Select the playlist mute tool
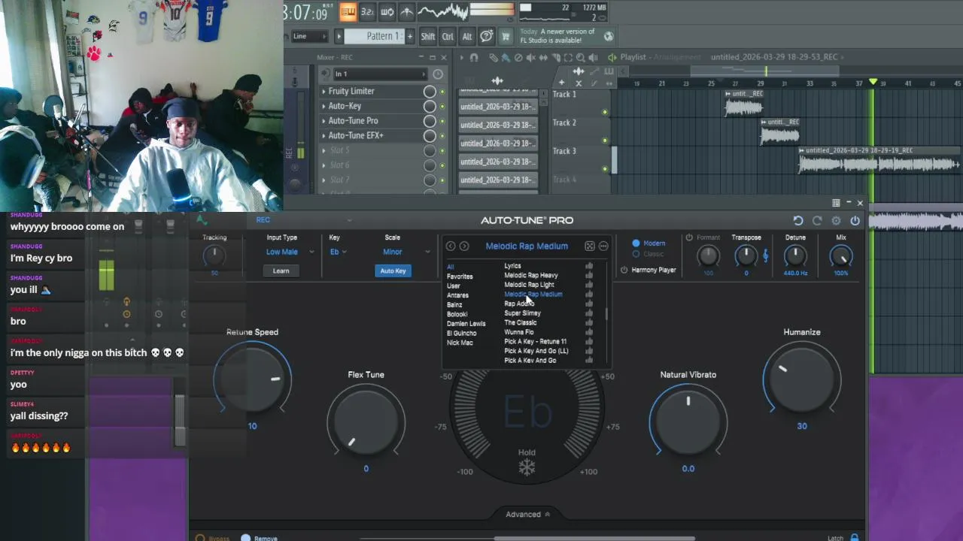The image size is (963, 541). pyautogui.click(x=531, y=58)
